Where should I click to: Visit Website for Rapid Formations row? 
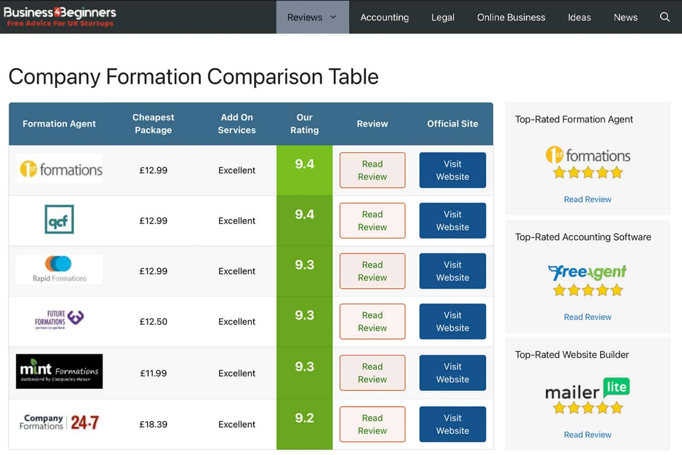(x=453, y=271)
